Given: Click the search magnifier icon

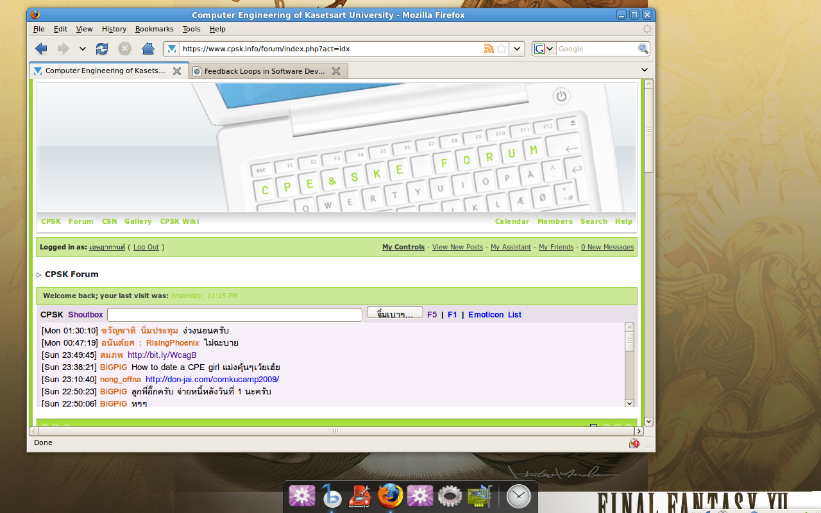Looking at the screenshot, I should click(643, 49).
